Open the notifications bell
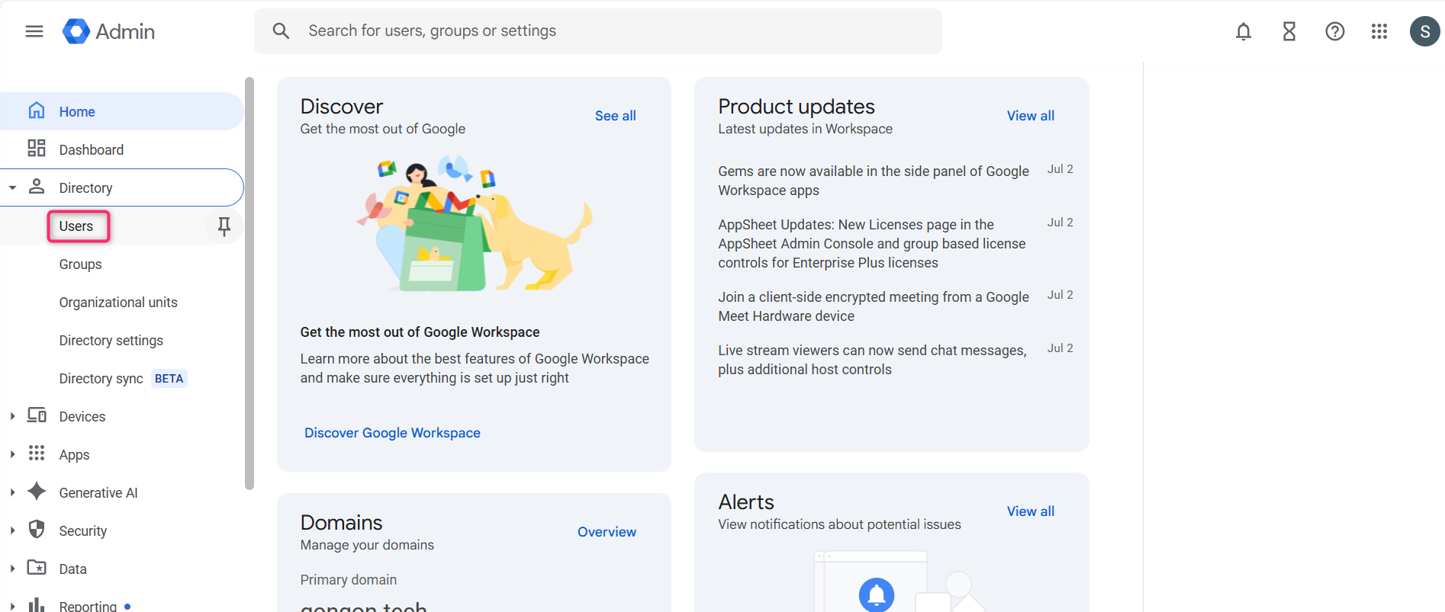Screen dimensions: 1445x612 (x=1244, y=31)
